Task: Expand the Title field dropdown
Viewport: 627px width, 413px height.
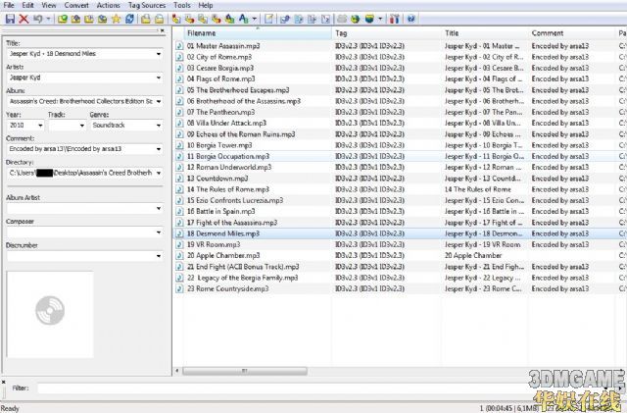Action: (159, 54)
